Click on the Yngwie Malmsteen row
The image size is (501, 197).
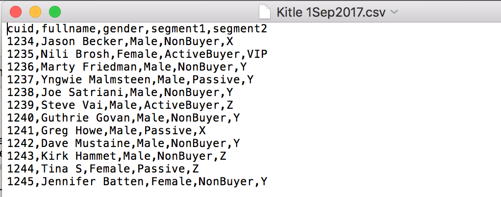(130, 80)
